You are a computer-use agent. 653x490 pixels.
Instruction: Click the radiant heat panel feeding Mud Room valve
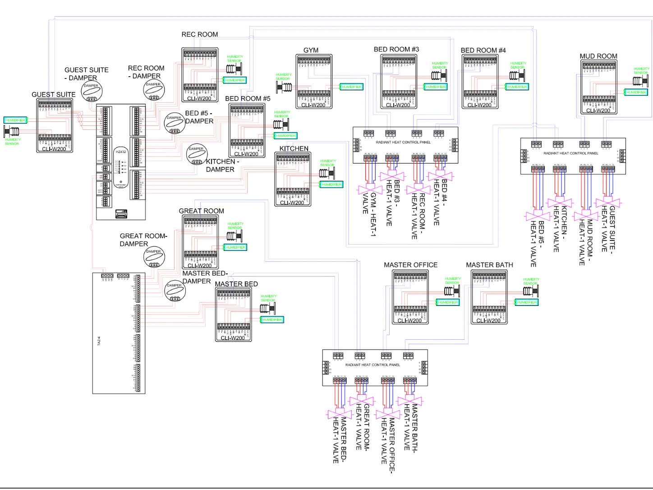click(x=573, y=156)
